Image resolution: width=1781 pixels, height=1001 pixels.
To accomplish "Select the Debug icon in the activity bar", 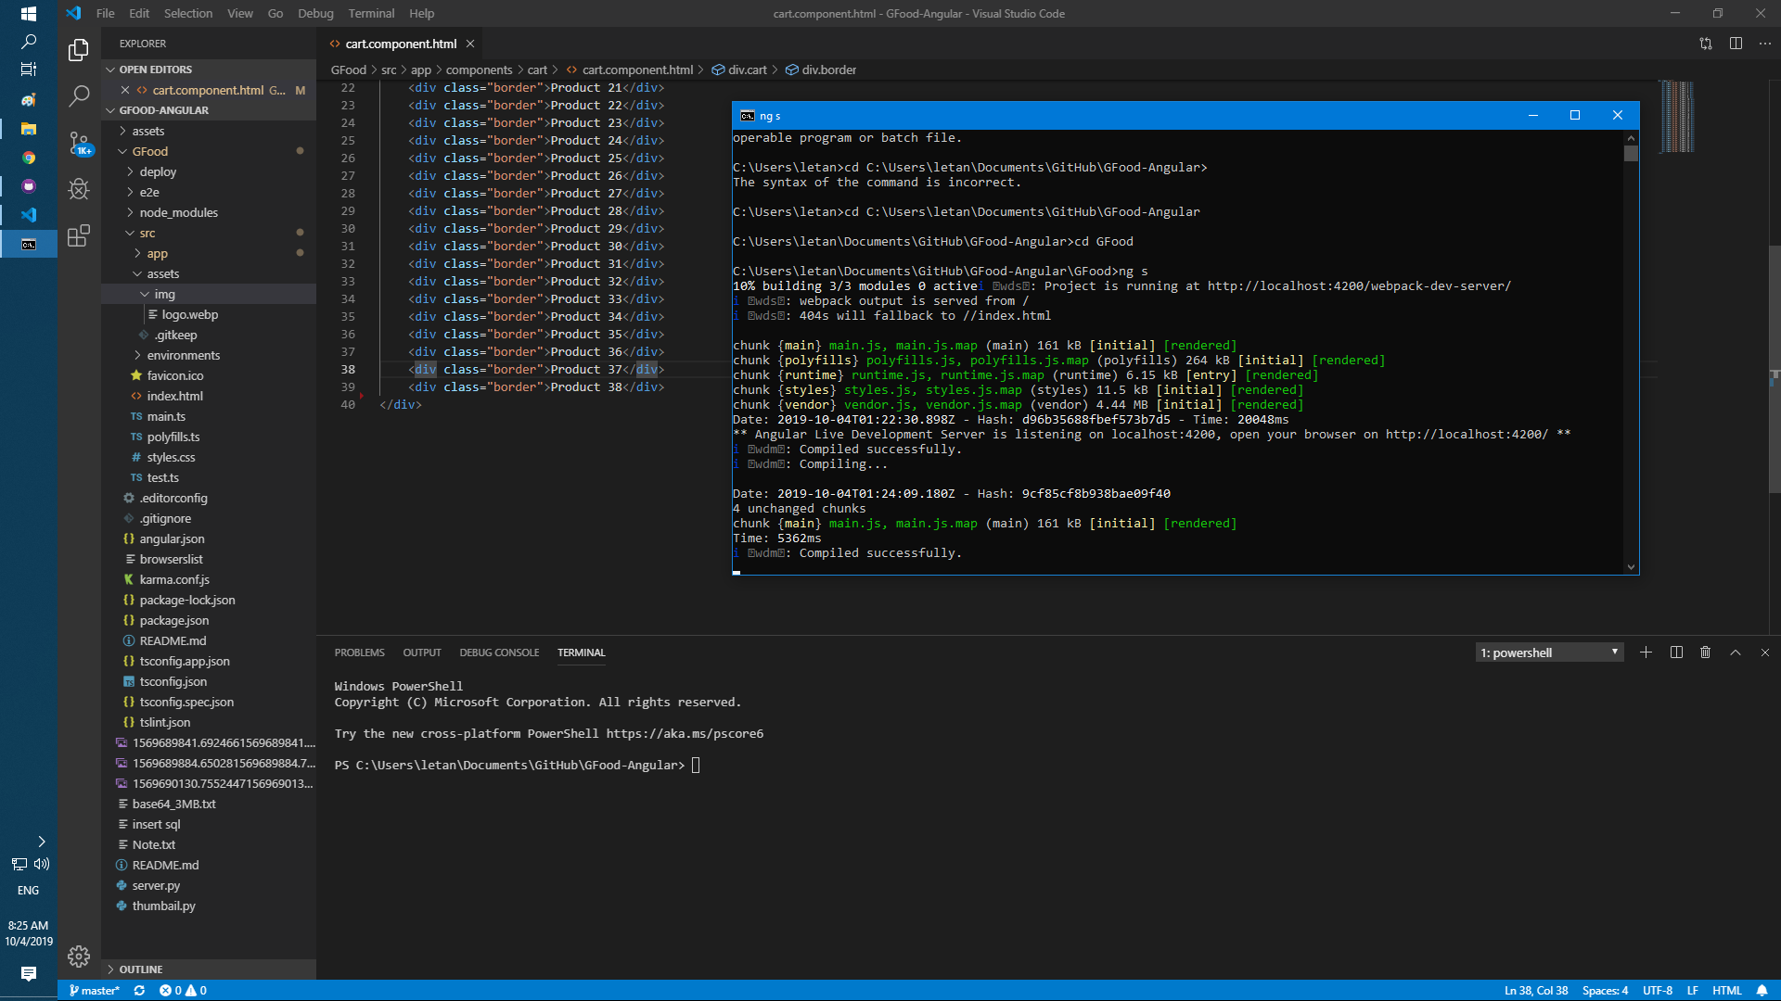I will pyautogui.click(x=79, y=188).
